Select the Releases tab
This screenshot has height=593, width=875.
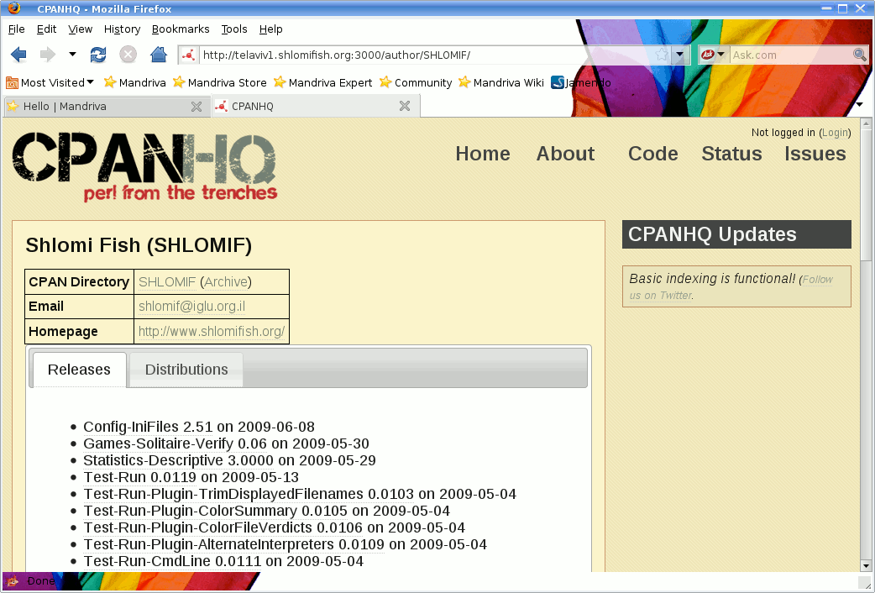tap(79, 370)
